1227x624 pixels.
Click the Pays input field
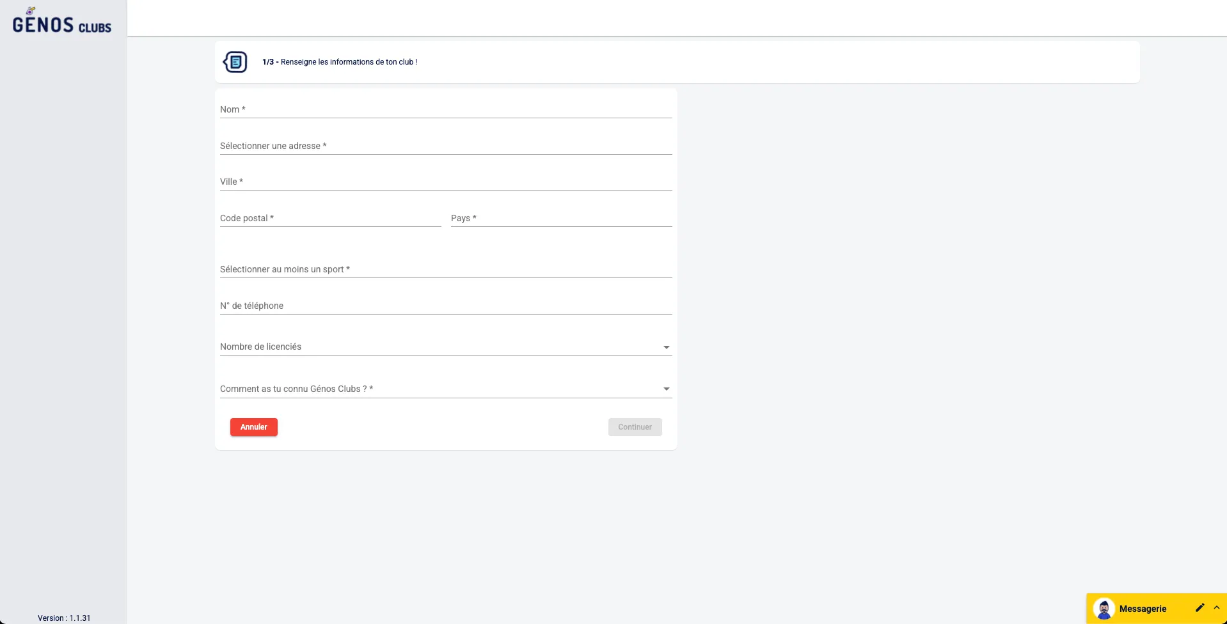point(561,218)
